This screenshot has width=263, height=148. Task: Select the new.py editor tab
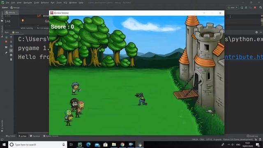[11, 12]
